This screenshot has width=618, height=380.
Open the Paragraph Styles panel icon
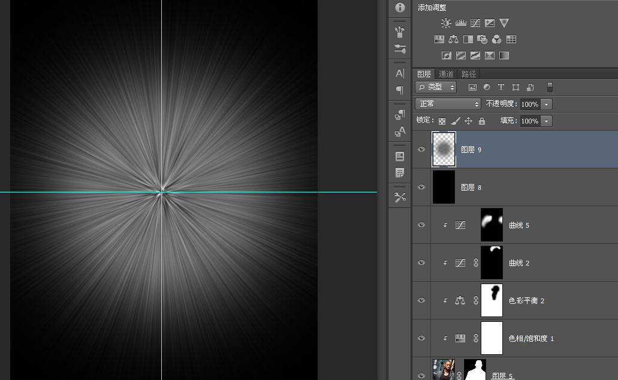pos(400,114)
